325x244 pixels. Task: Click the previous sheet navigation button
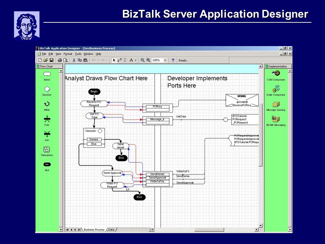[x=71, y=230]
